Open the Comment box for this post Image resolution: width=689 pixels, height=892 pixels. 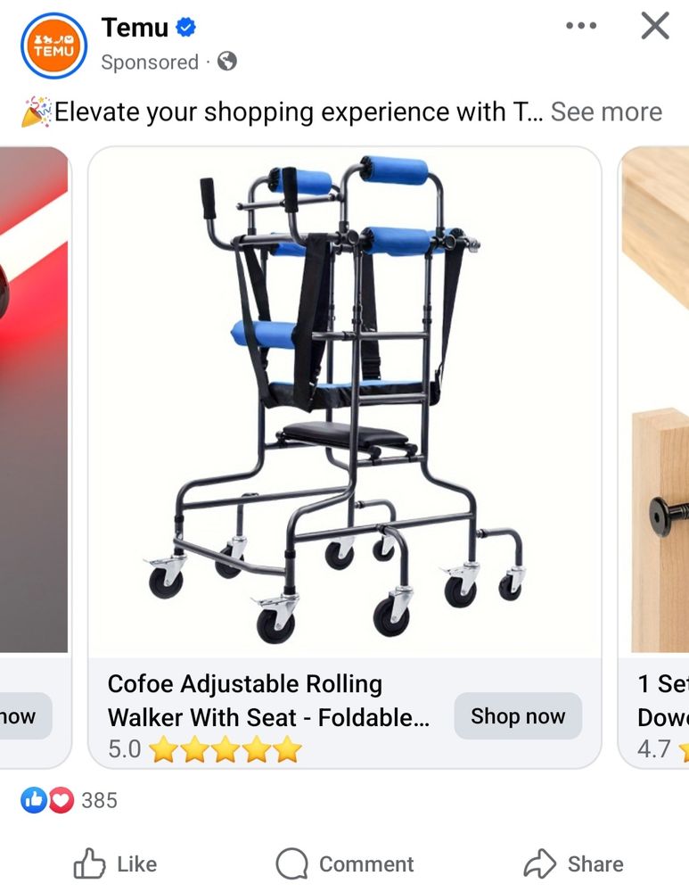tap(344, 863)
